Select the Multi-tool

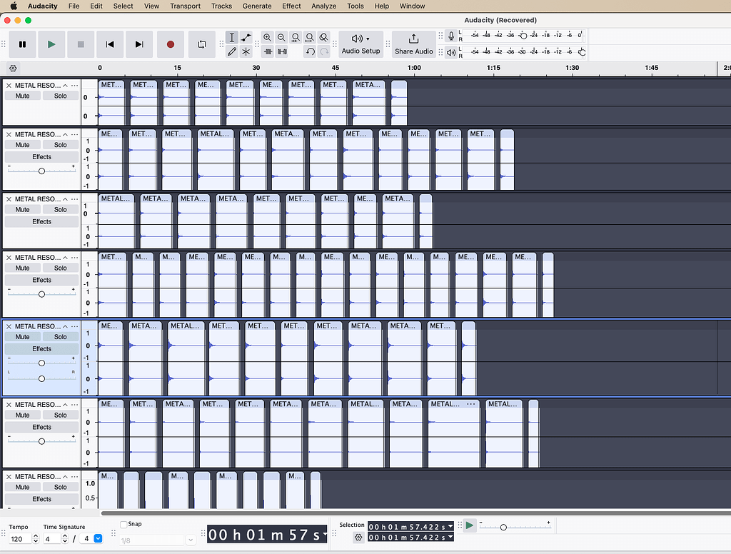pyautogui.click(x=246, y=51)
